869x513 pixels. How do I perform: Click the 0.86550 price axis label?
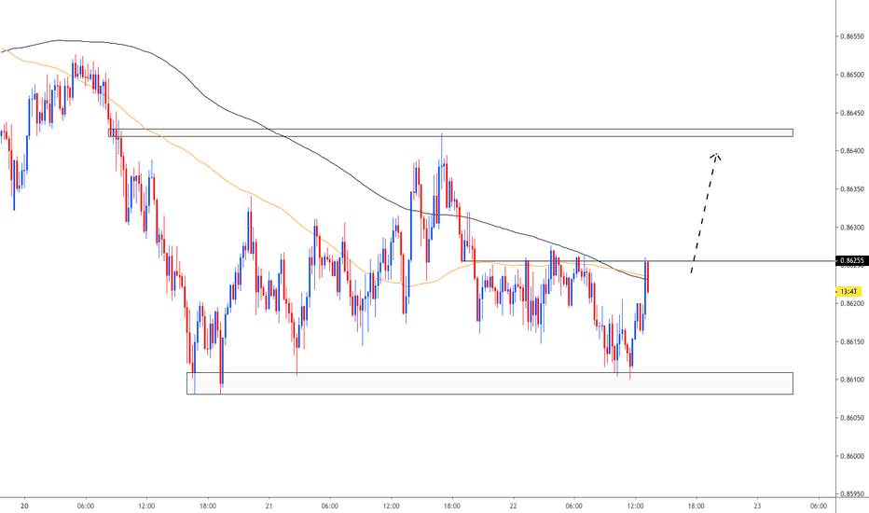coord(850,36)
